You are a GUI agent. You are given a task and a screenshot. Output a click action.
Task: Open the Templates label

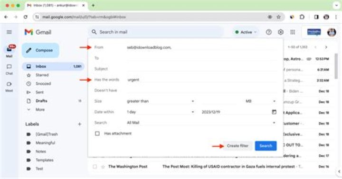[45, 160]
